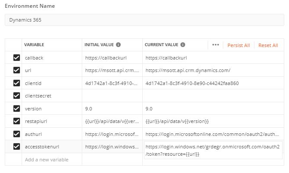This screenshot has width=289, height=173.
Task: Uncheck the authurl variable checkbox
Action: click(x=16, y=134)
